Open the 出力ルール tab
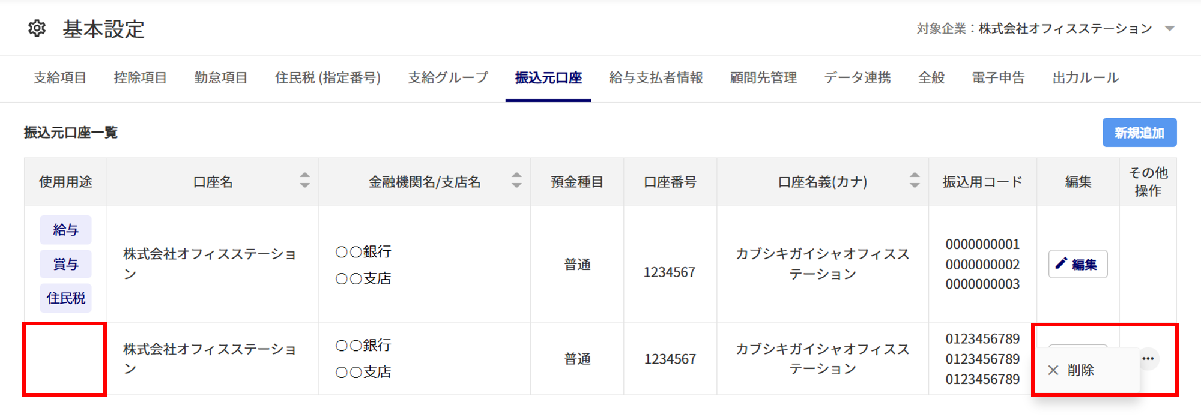 click(x=1086, y=78)
